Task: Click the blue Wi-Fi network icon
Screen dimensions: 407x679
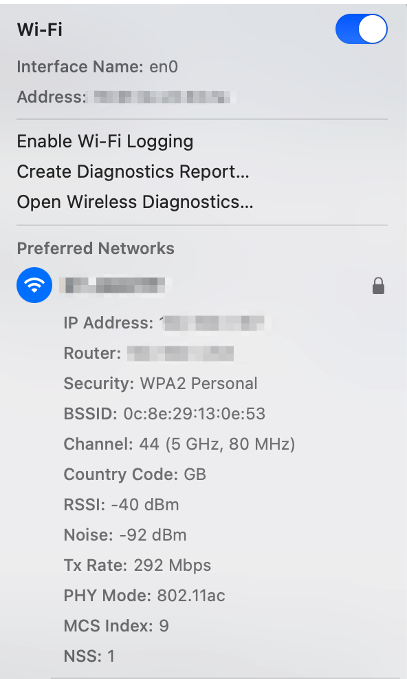Action: (34, 285)
